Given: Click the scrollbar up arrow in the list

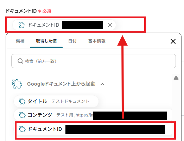Looking at the screenshot, I should tap(176, 78).
